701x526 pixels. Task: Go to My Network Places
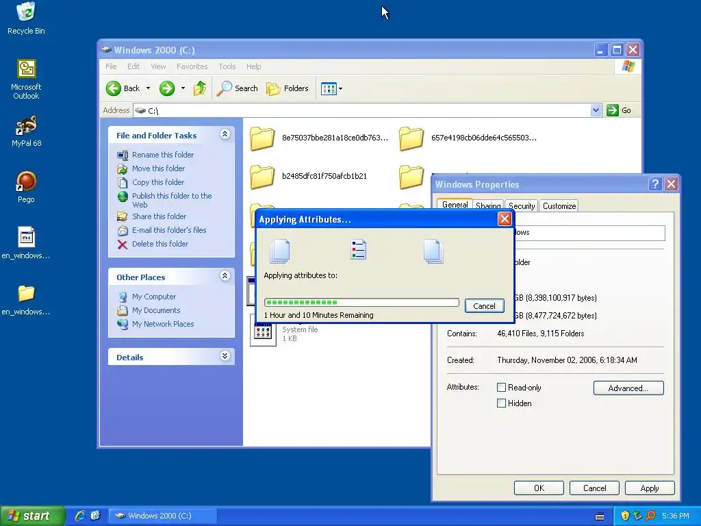pos(163,324)
